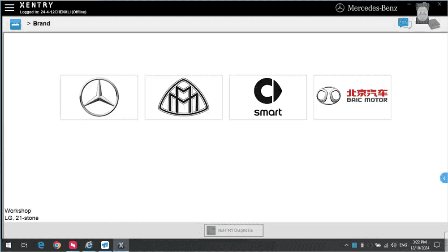The image size is (448, 252).
Task: Click the Brand breadcrumb label
Action: click(x=41, y=23)
